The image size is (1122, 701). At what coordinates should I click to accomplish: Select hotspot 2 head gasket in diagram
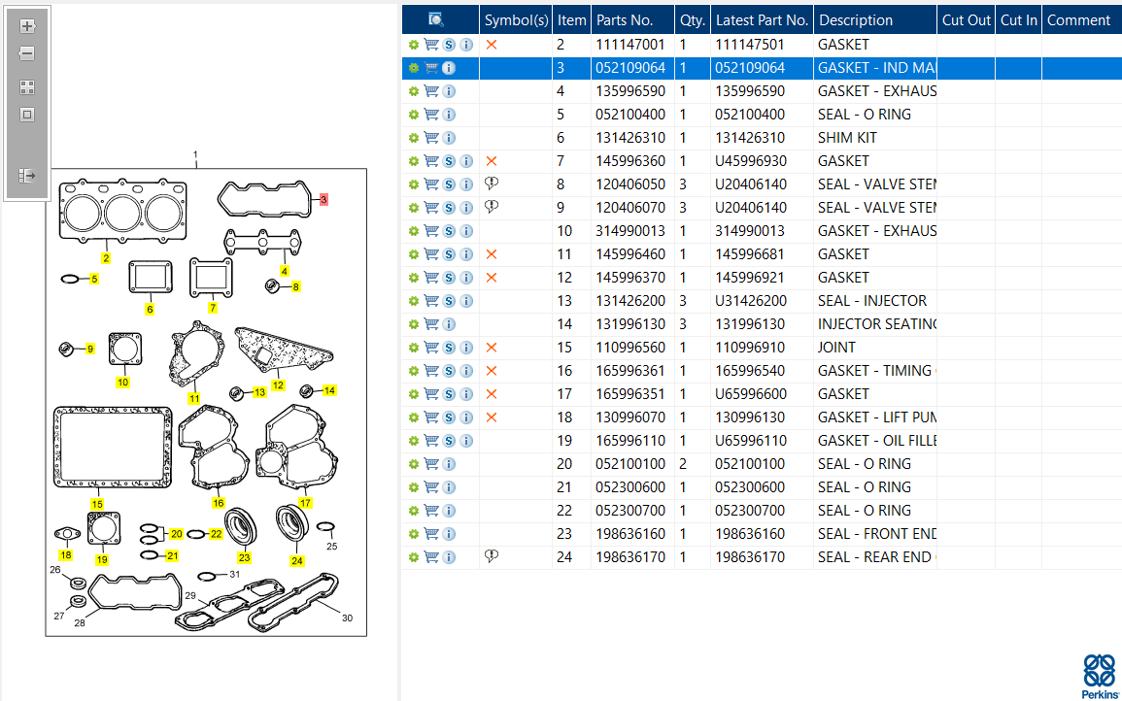106,258
